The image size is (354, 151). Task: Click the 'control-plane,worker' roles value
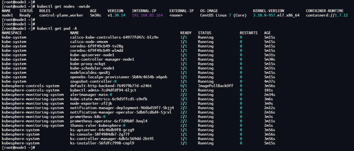[61, 15]
